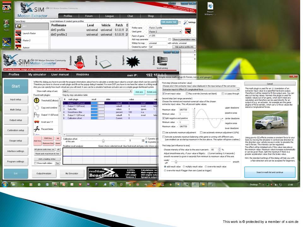Click the weak-to-smooth smoothness slider handle
Image resolution: width=303 pixels, height=227 pixels.
point(175,161)
